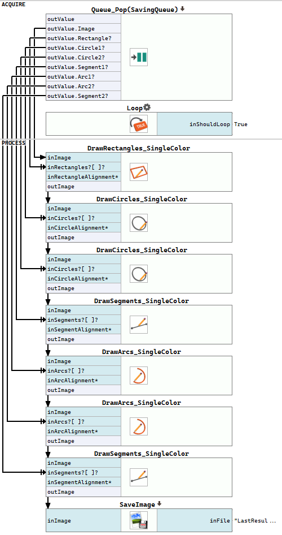Select the ACQUIRE section label
282x535 pixels.
tap(14, 5)
